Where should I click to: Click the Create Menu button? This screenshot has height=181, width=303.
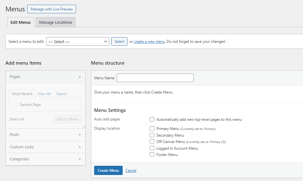click(x=108, y=170)
